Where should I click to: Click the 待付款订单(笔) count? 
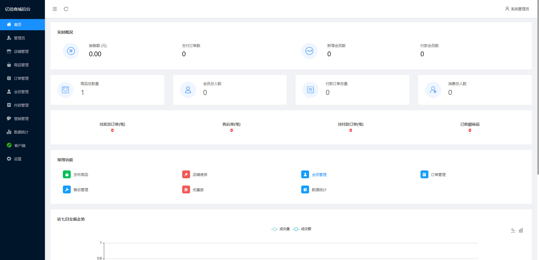point(351,130)
